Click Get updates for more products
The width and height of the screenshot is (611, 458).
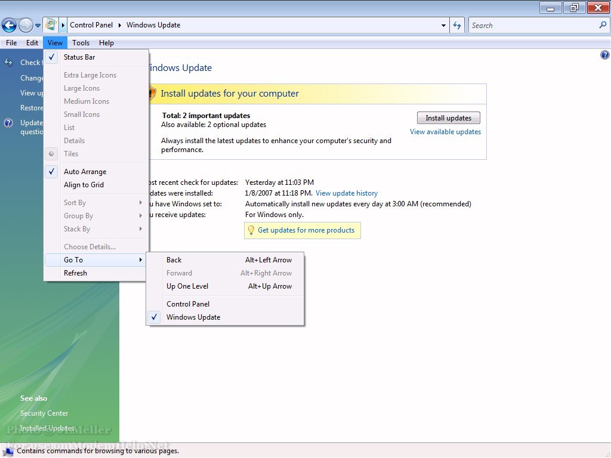306,231
